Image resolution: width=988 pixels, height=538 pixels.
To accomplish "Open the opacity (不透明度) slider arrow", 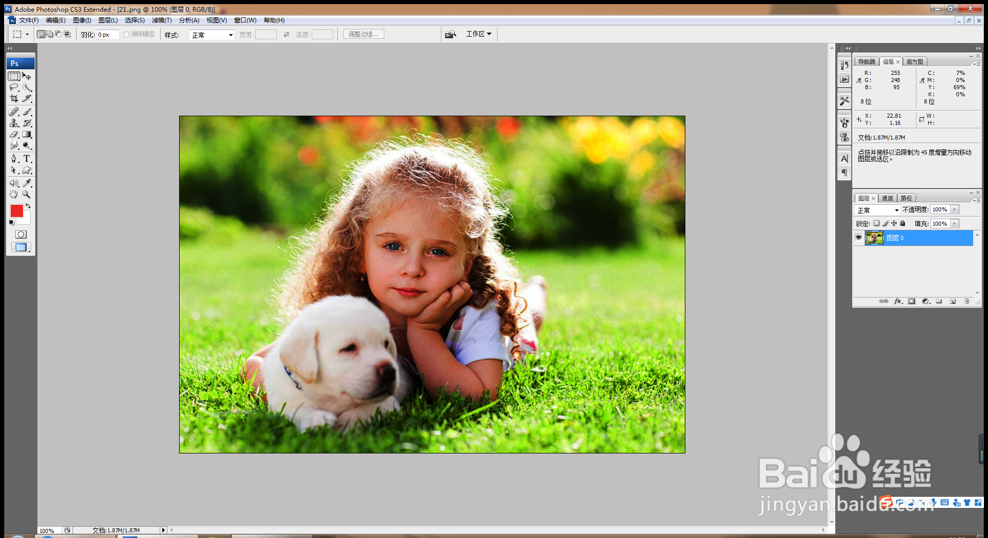I will tap(955, 209).
